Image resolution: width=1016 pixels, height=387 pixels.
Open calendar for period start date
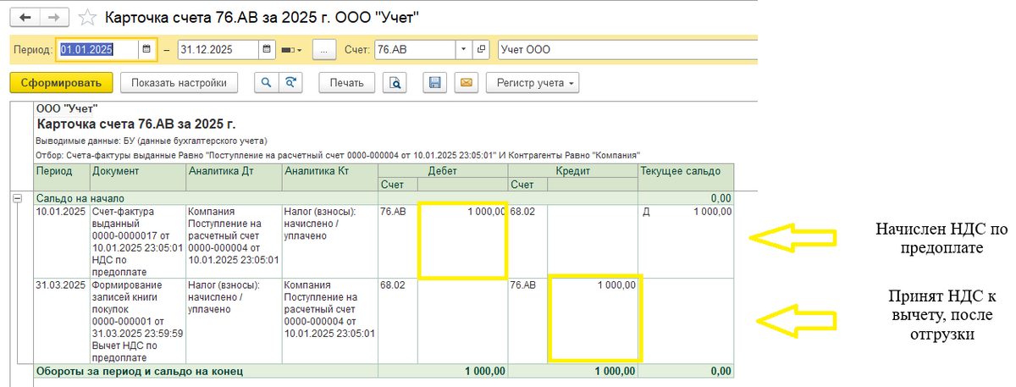coord(146,50)
